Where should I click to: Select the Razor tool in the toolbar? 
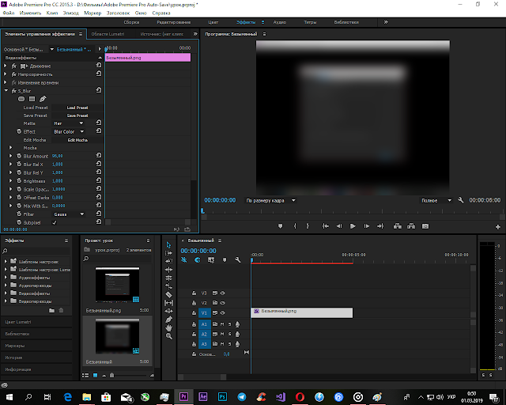click(x=168, y=294)
